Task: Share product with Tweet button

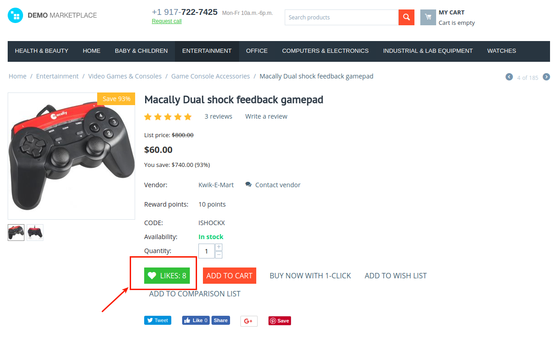Action: 158,320
